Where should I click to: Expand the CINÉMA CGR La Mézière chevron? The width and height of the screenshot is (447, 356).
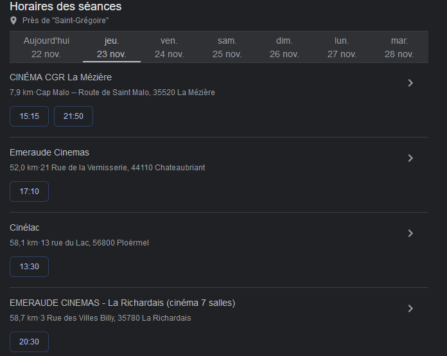[410, 83]
